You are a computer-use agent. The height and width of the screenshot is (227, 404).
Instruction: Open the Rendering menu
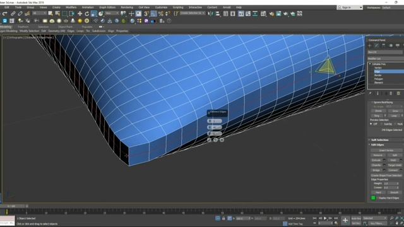127,8
